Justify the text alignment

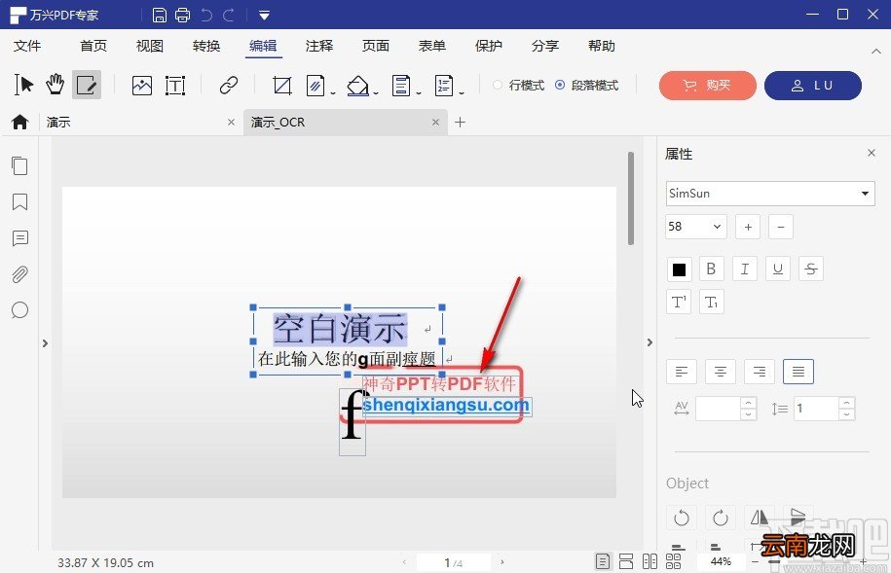coord(798,372)
